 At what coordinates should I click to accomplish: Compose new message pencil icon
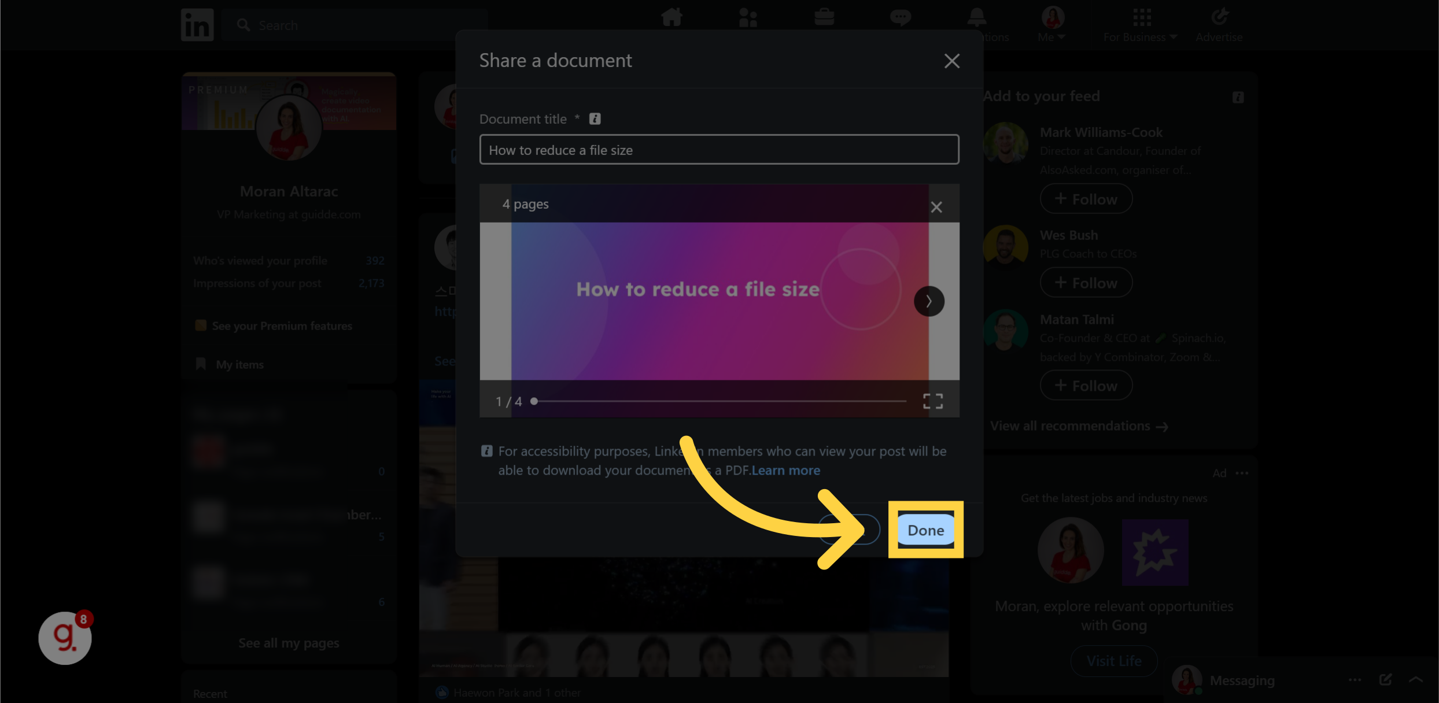click(1385, 680)
